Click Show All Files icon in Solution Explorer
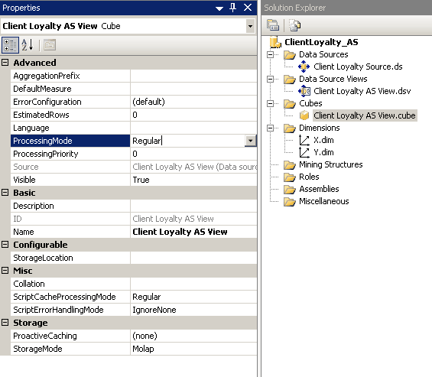Viewport: 432px width, 377px height. pos(295,25)
